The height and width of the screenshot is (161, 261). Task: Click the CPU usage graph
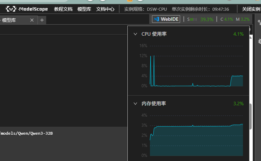pyautogui.click(x=196, y=66)
